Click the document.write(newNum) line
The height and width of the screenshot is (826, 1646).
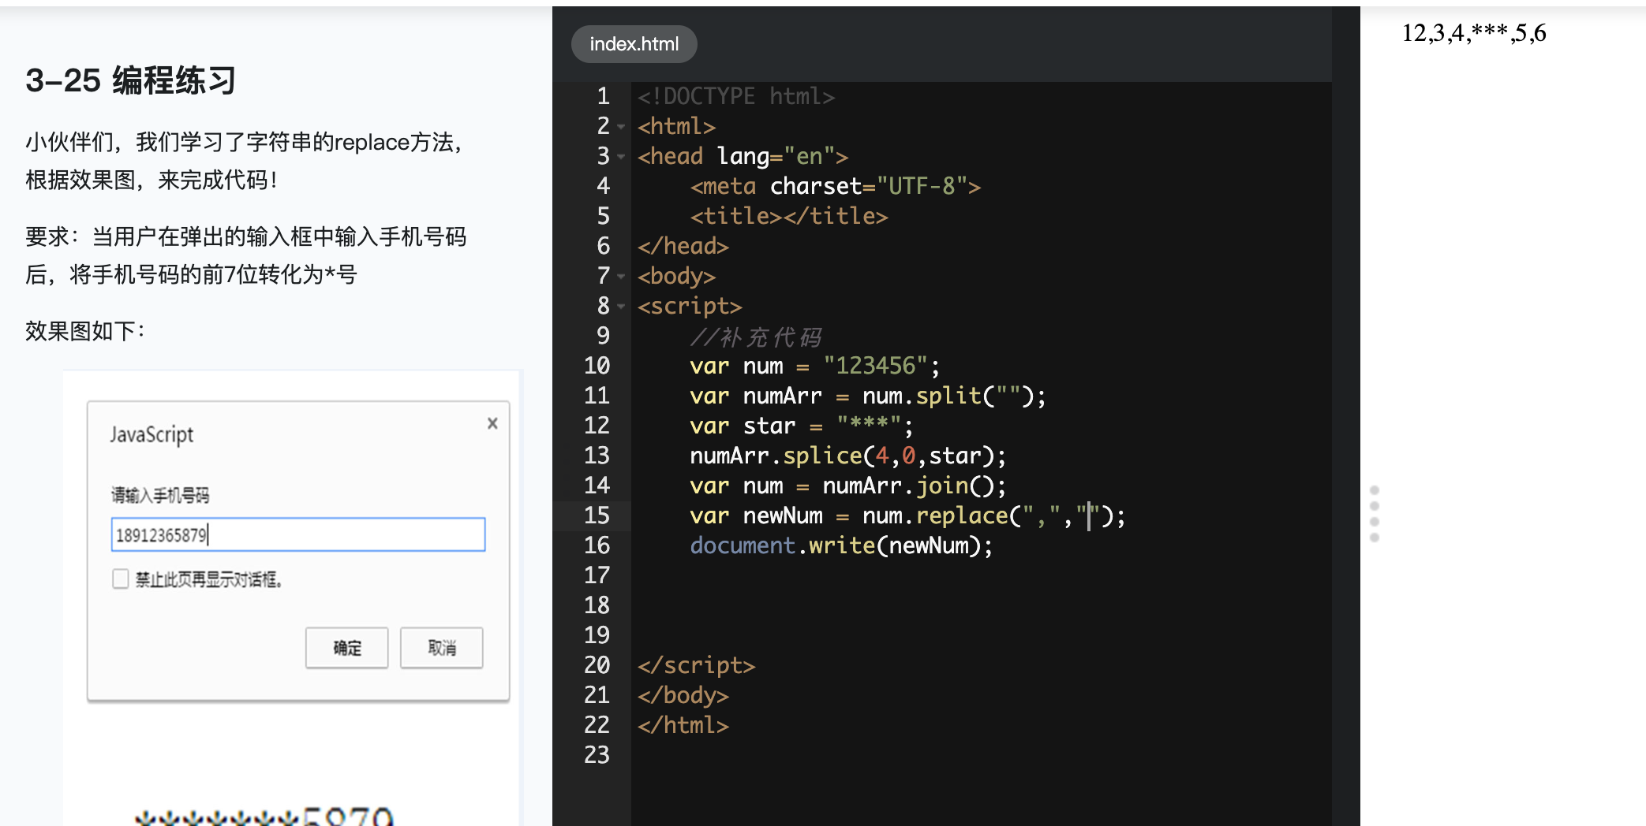[x=841, y=545]
